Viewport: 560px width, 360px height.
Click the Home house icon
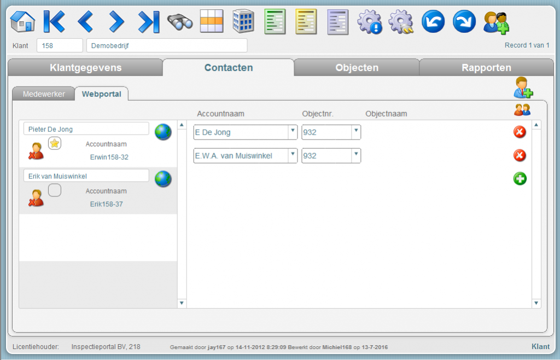click(x=22, y=22)
